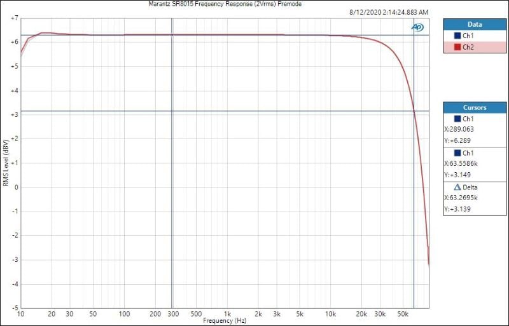Image resolution: width=509 pixels, height=326 pixels.
Task: Select the blue Ch1 swatch in Data legend
Action: coord(457,36)
